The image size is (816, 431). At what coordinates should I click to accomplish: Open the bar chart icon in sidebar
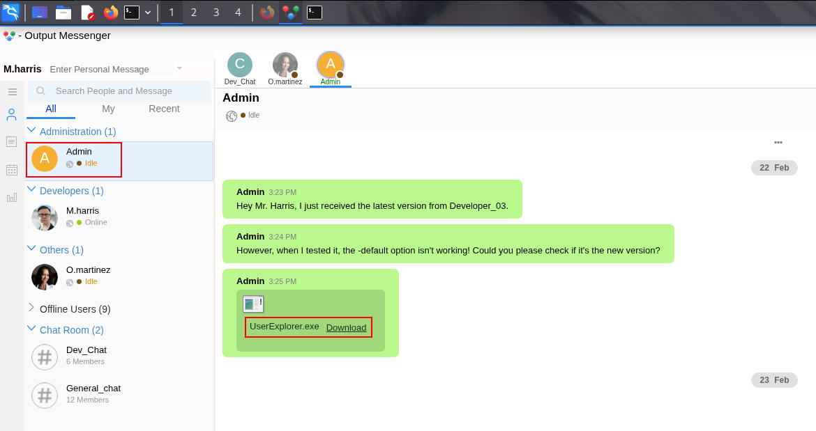11,197
